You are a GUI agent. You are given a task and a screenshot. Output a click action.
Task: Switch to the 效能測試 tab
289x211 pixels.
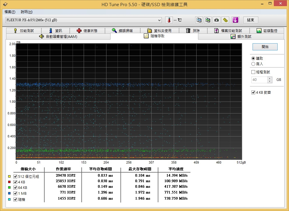pos(24,31)
